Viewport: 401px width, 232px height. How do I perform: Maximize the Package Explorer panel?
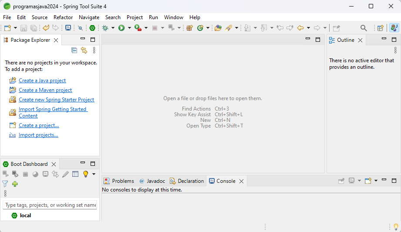93,39
